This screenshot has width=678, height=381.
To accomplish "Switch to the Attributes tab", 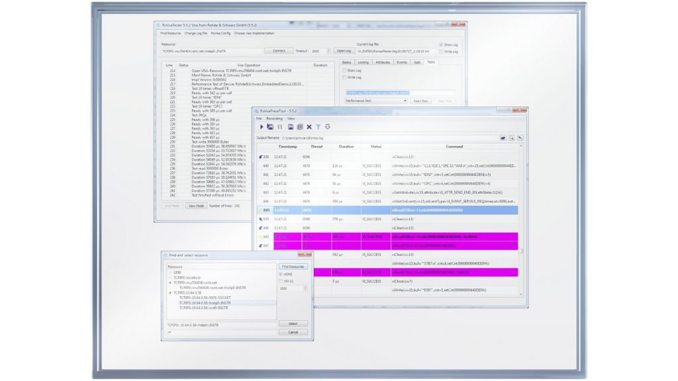I will tap(382, 62).
